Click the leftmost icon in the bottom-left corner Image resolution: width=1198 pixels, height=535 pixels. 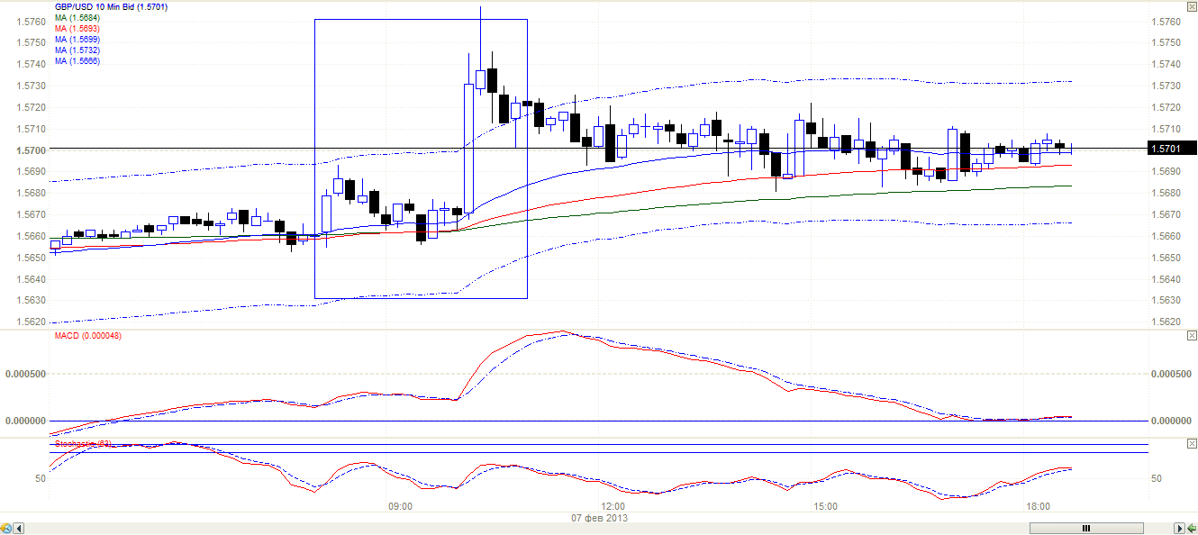[x=6, y=528]
